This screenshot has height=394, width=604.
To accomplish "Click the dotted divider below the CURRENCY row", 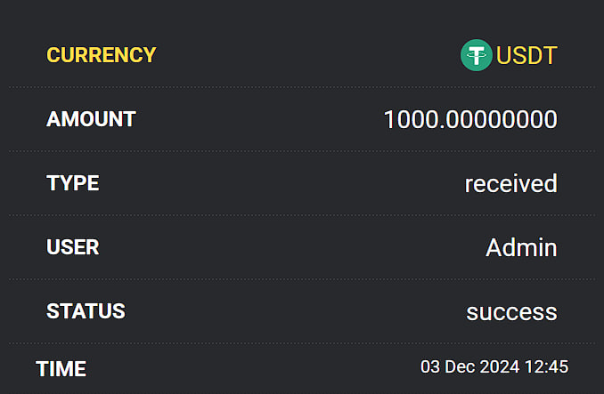I will 302,87.
